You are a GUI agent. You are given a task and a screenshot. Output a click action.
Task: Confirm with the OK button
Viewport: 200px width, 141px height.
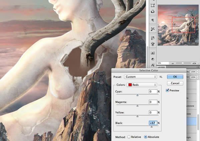click(175, 77)
